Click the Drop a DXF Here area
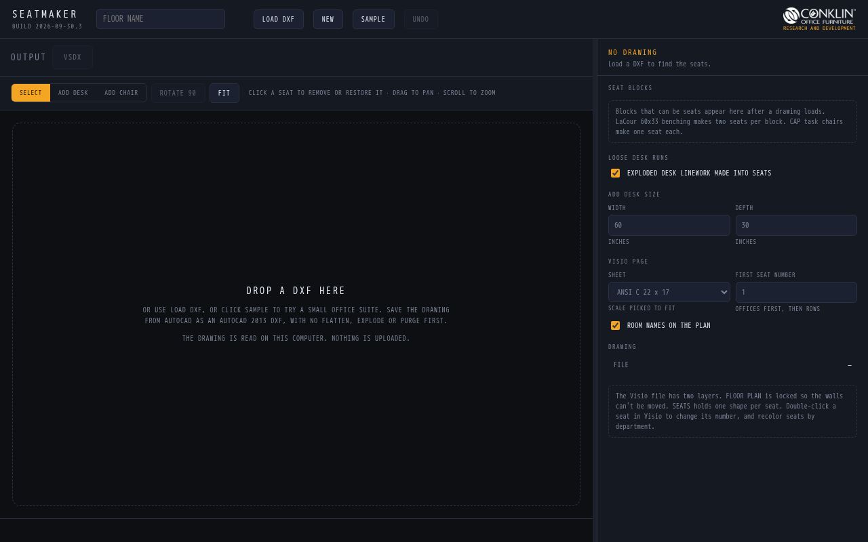The height and width of the screenshot is (542, 868). pos(296,314)
